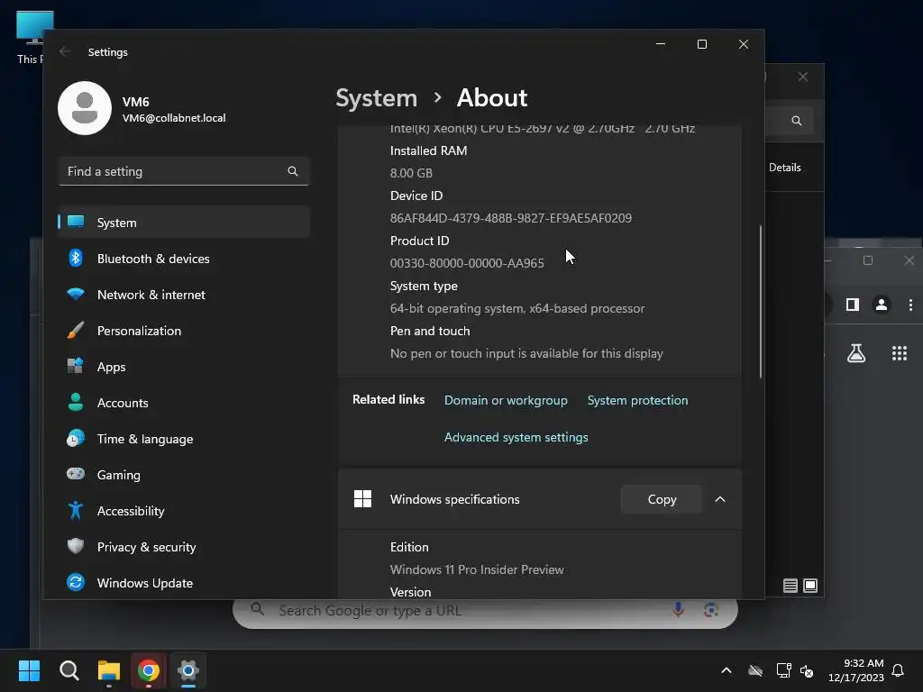Open the Details pane in background window
Screen dimensions: 923x692
785,167
